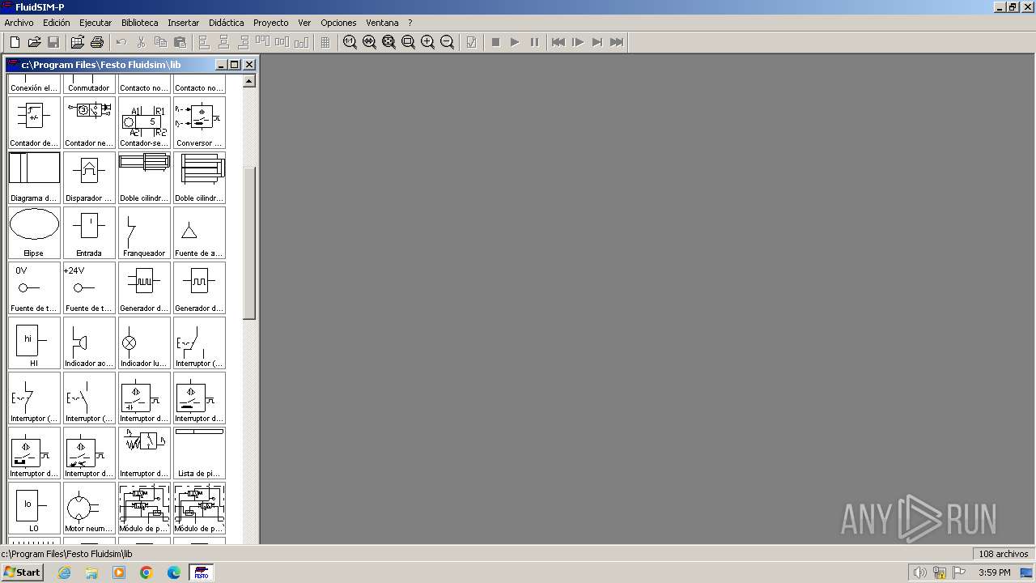This screenshot has height=583, width=1036.
Task: Select the Indicador luminoso lamp component
Action: coord(144,343)
